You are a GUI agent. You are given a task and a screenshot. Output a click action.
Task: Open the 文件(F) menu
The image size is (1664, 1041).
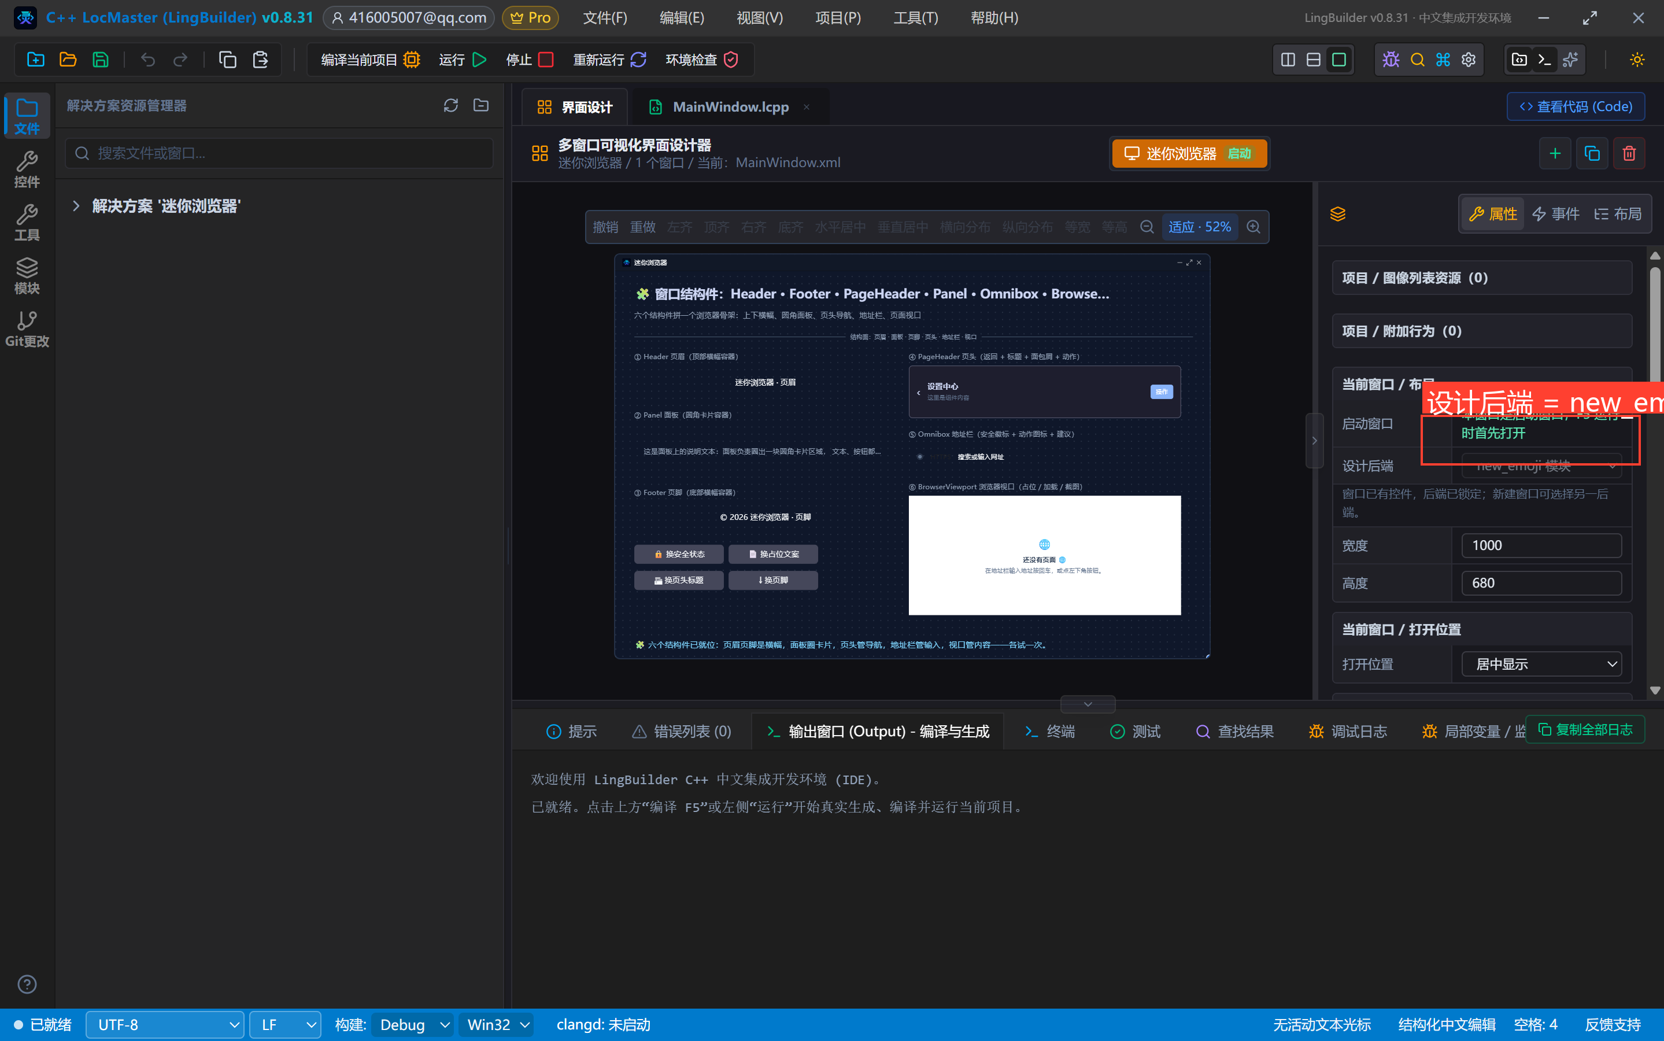pyautogui.click(x=605, y=18)
